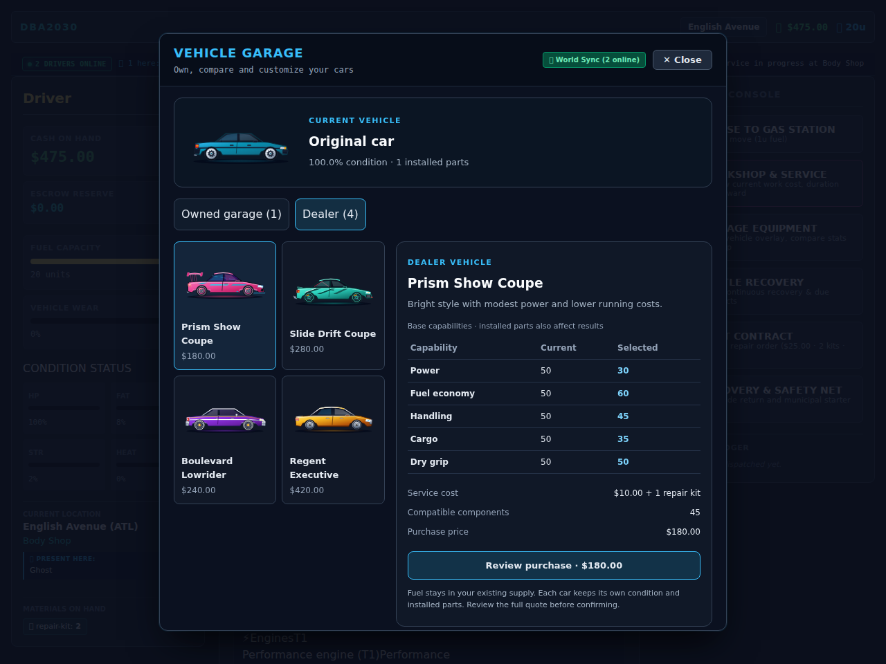Viewport: 886px width, 664px height.
Task: Click the Cargo selected value 35
Action: click(623, 439)
